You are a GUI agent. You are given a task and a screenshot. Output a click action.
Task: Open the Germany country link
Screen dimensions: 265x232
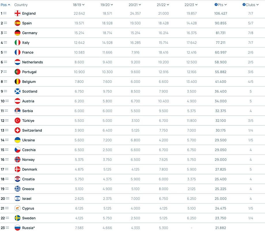30,33
